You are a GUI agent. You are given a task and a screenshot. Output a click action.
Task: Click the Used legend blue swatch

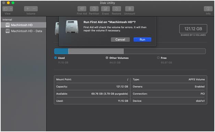[x=55, y=58]
